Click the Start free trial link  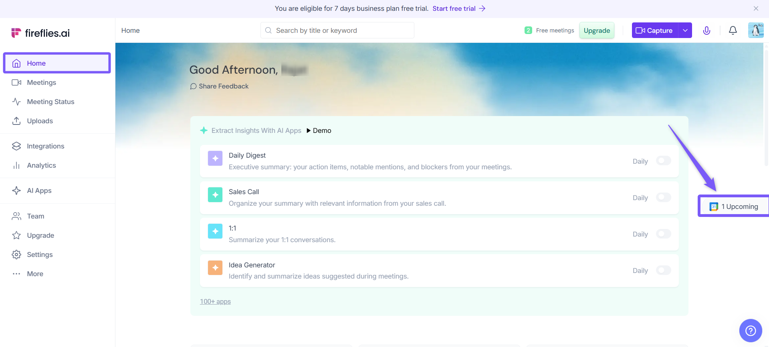point(459,8)
